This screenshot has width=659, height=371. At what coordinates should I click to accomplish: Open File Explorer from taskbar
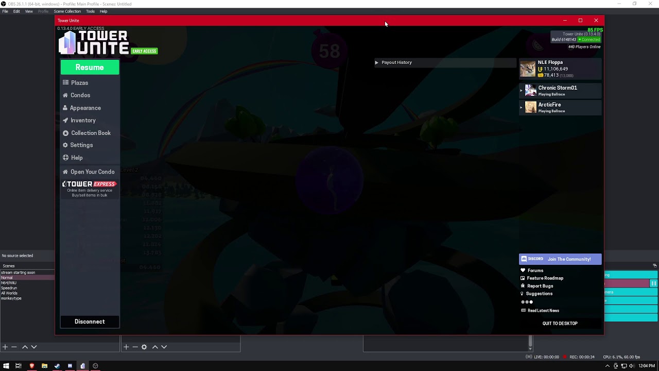[x=44, y=366]
